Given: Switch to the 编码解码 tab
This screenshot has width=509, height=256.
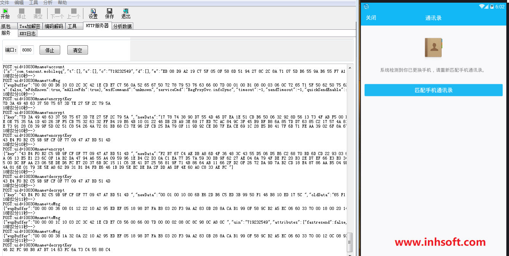Looking at the screenshot, I should pyautogui.click(x=54, y=26).
